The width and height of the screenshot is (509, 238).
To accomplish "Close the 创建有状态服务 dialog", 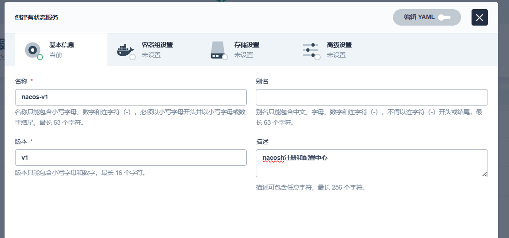I will [x=479, y=17].
